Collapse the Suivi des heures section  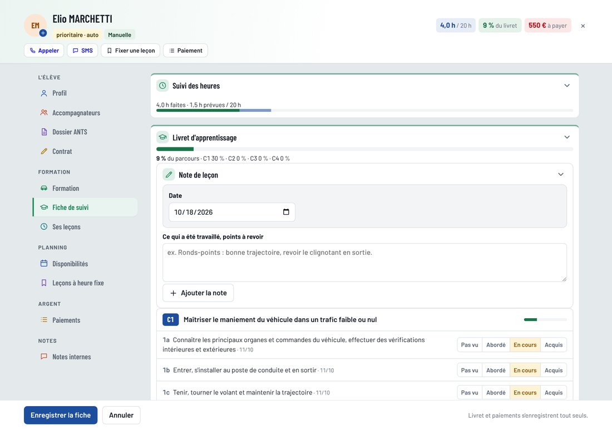pyautogui.click(x=567, y=86)
